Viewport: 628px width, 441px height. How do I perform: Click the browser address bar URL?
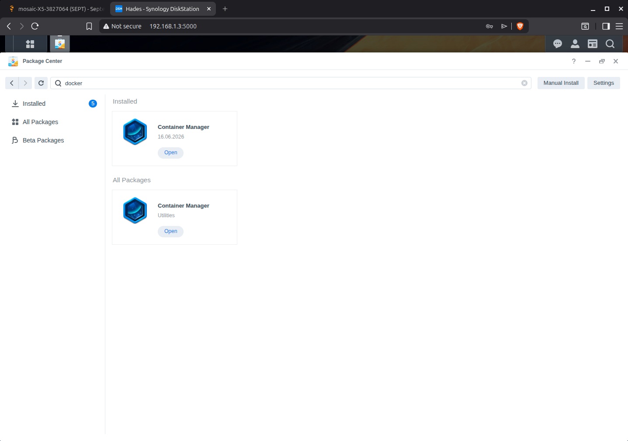pyautogui.click(x=173, y=26)
